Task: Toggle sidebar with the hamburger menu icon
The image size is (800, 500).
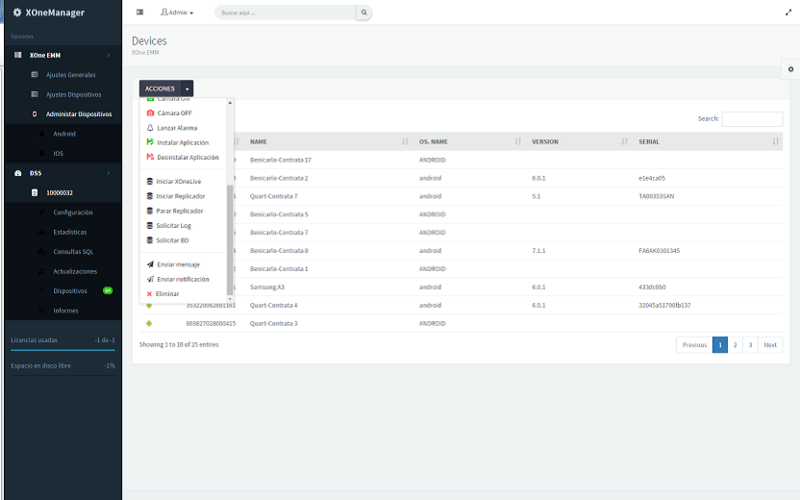Action: coord(139,12)
